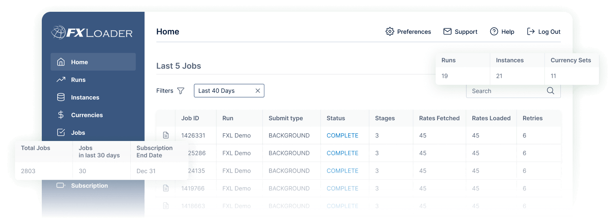Select Currencies in the sidebar
Image resolution: width=614 pixels, height=219 pixels.
86,115
